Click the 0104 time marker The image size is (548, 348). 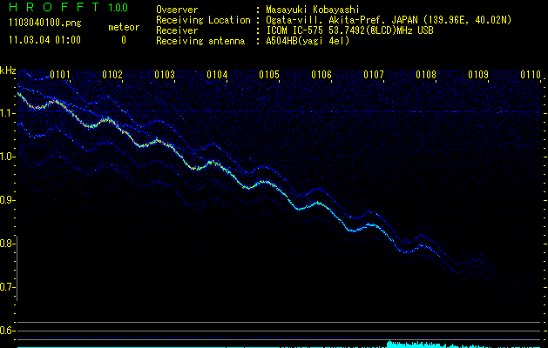217,75
